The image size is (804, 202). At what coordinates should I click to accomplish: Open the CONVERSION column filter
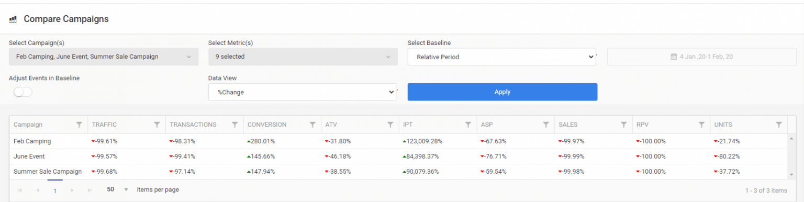tap(312, 125)
